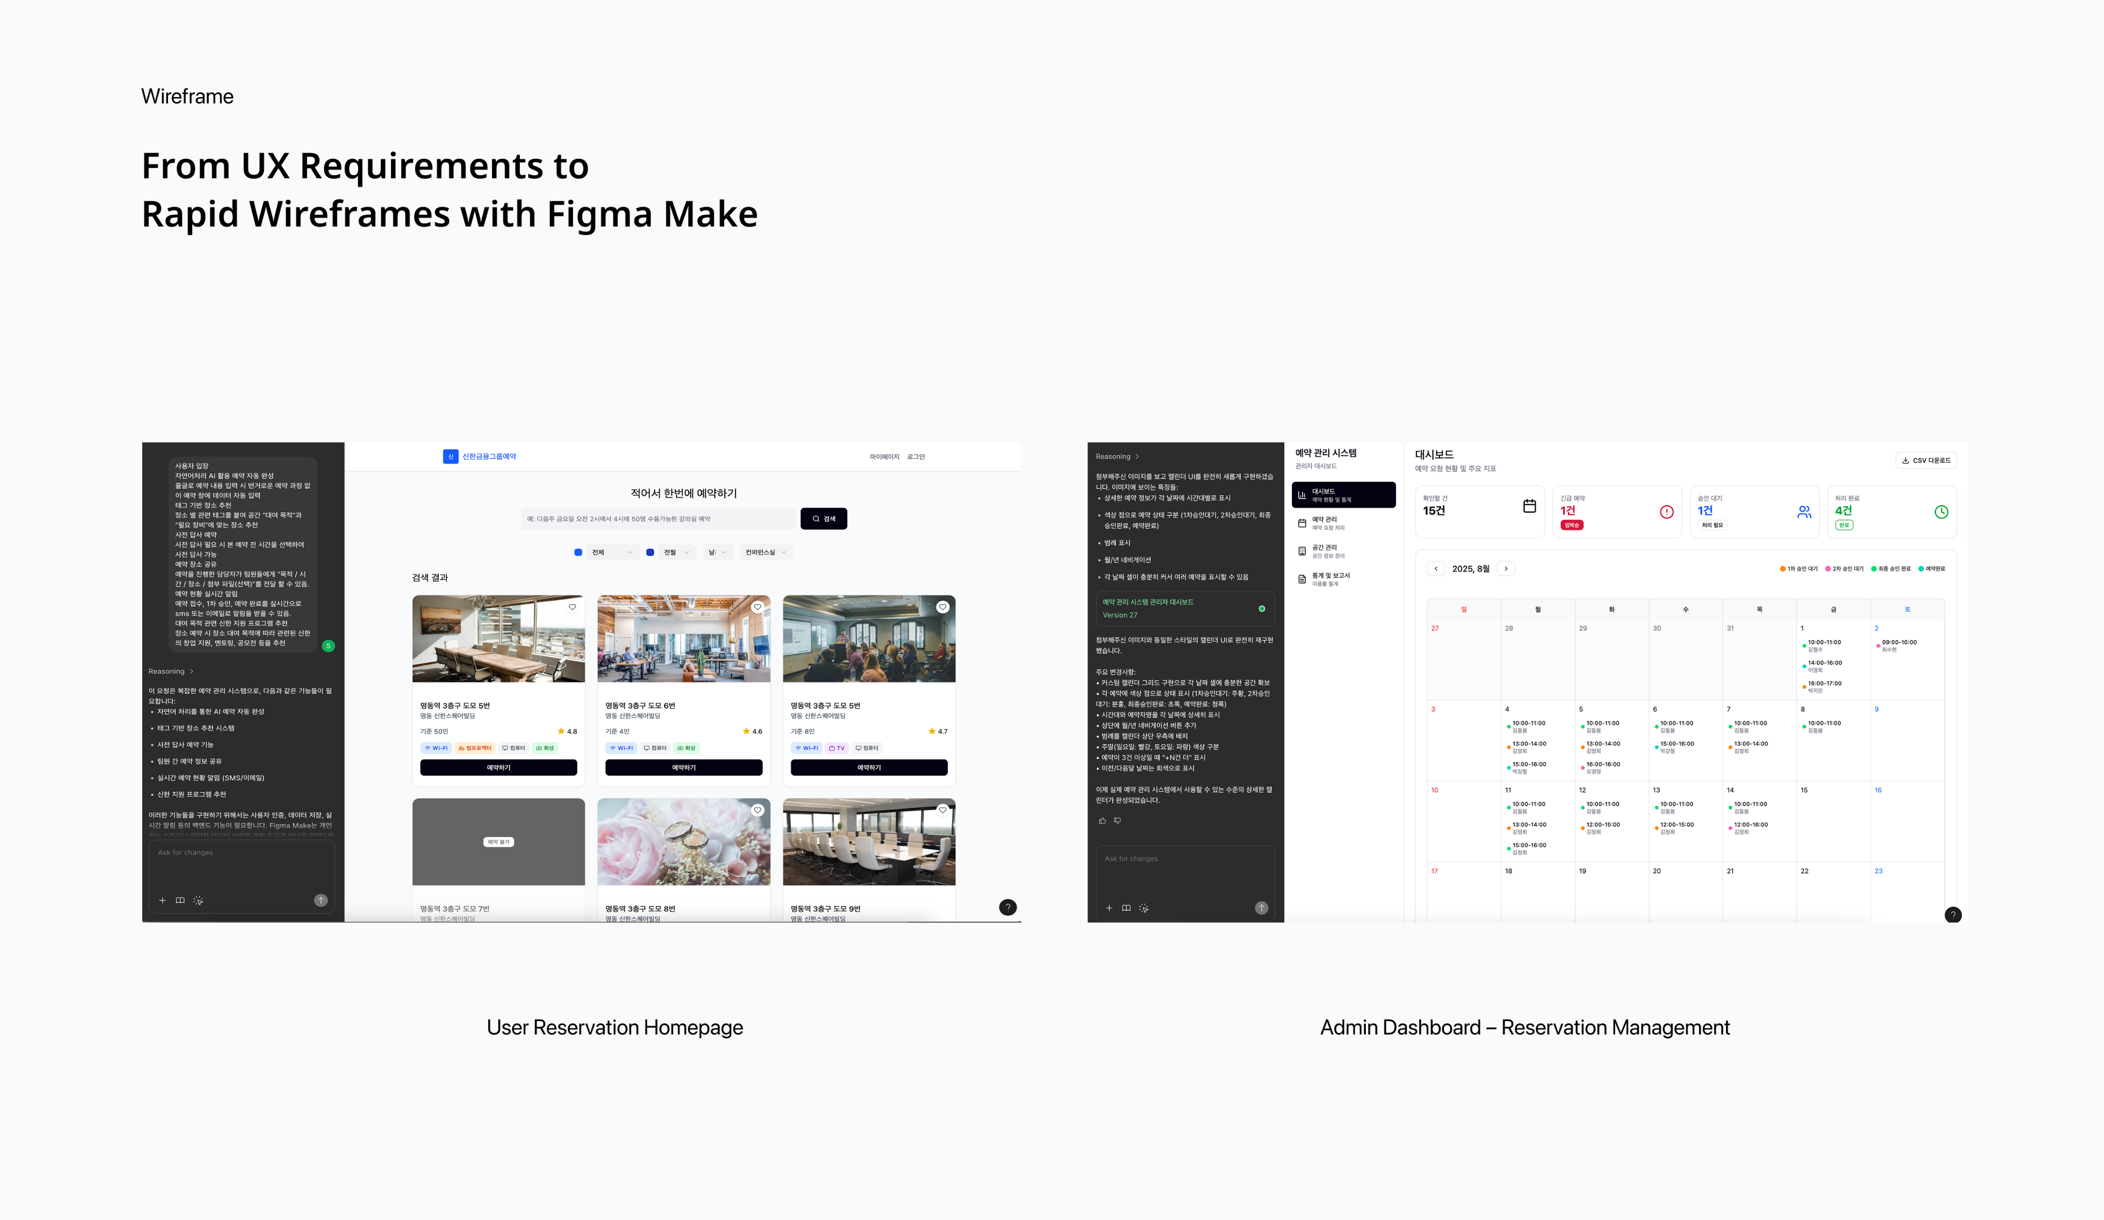
Task: Click the send arrow in left chat panel
Action: 321,900
